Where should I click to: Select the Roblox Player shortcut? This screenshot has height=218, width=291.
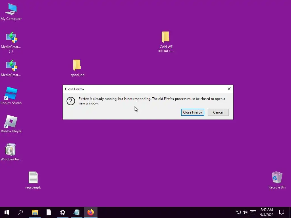tap(11, 124)
